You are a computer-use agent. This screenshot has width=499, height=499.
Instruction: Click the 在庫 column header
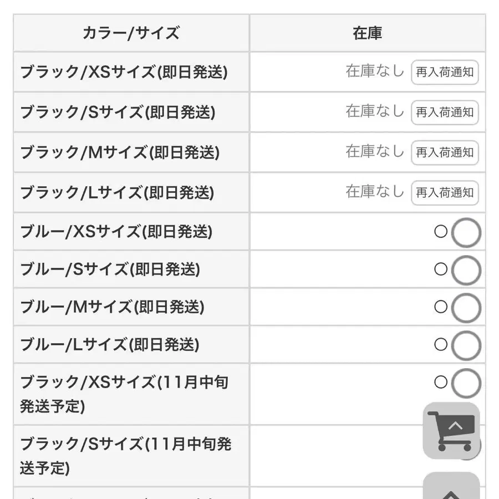(x=367, y=33)
